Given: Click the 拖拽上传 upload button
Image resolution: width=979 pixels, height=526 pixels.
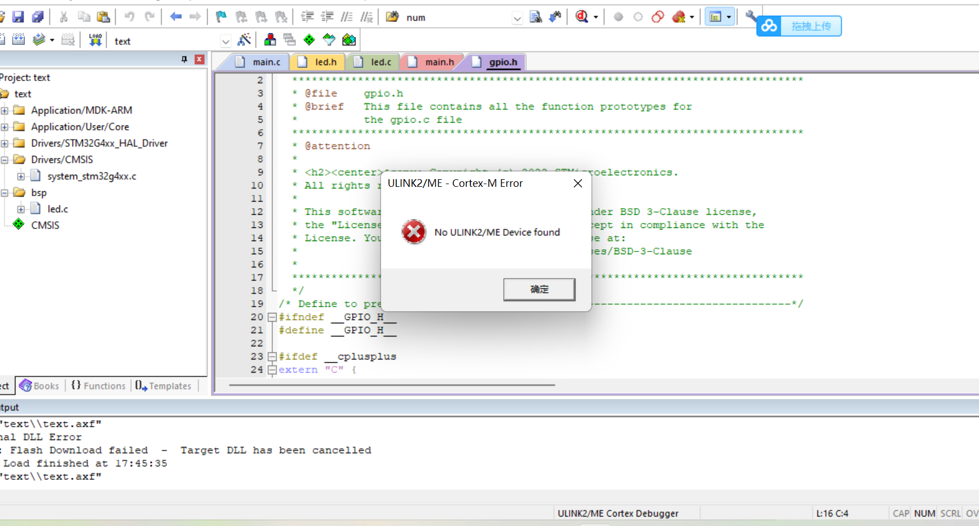Looking at the screenshot, I should pos(799,26).
